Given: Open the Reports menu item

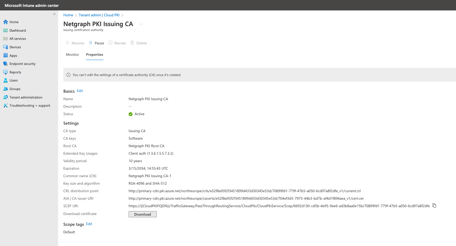Looking at the screenshot, I should [x=15, y=72].
